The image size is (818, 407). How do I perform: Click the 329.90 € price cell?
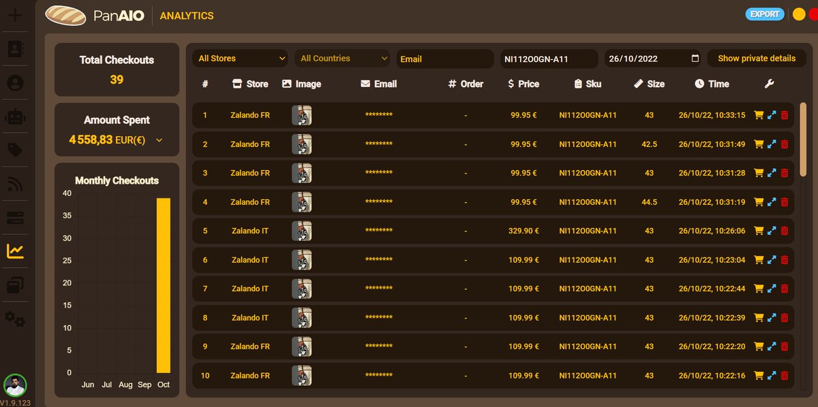pyautogui.click(x=524, y=231)
